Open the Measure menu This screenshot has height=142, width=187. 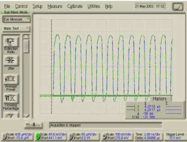tap(55, 6)
